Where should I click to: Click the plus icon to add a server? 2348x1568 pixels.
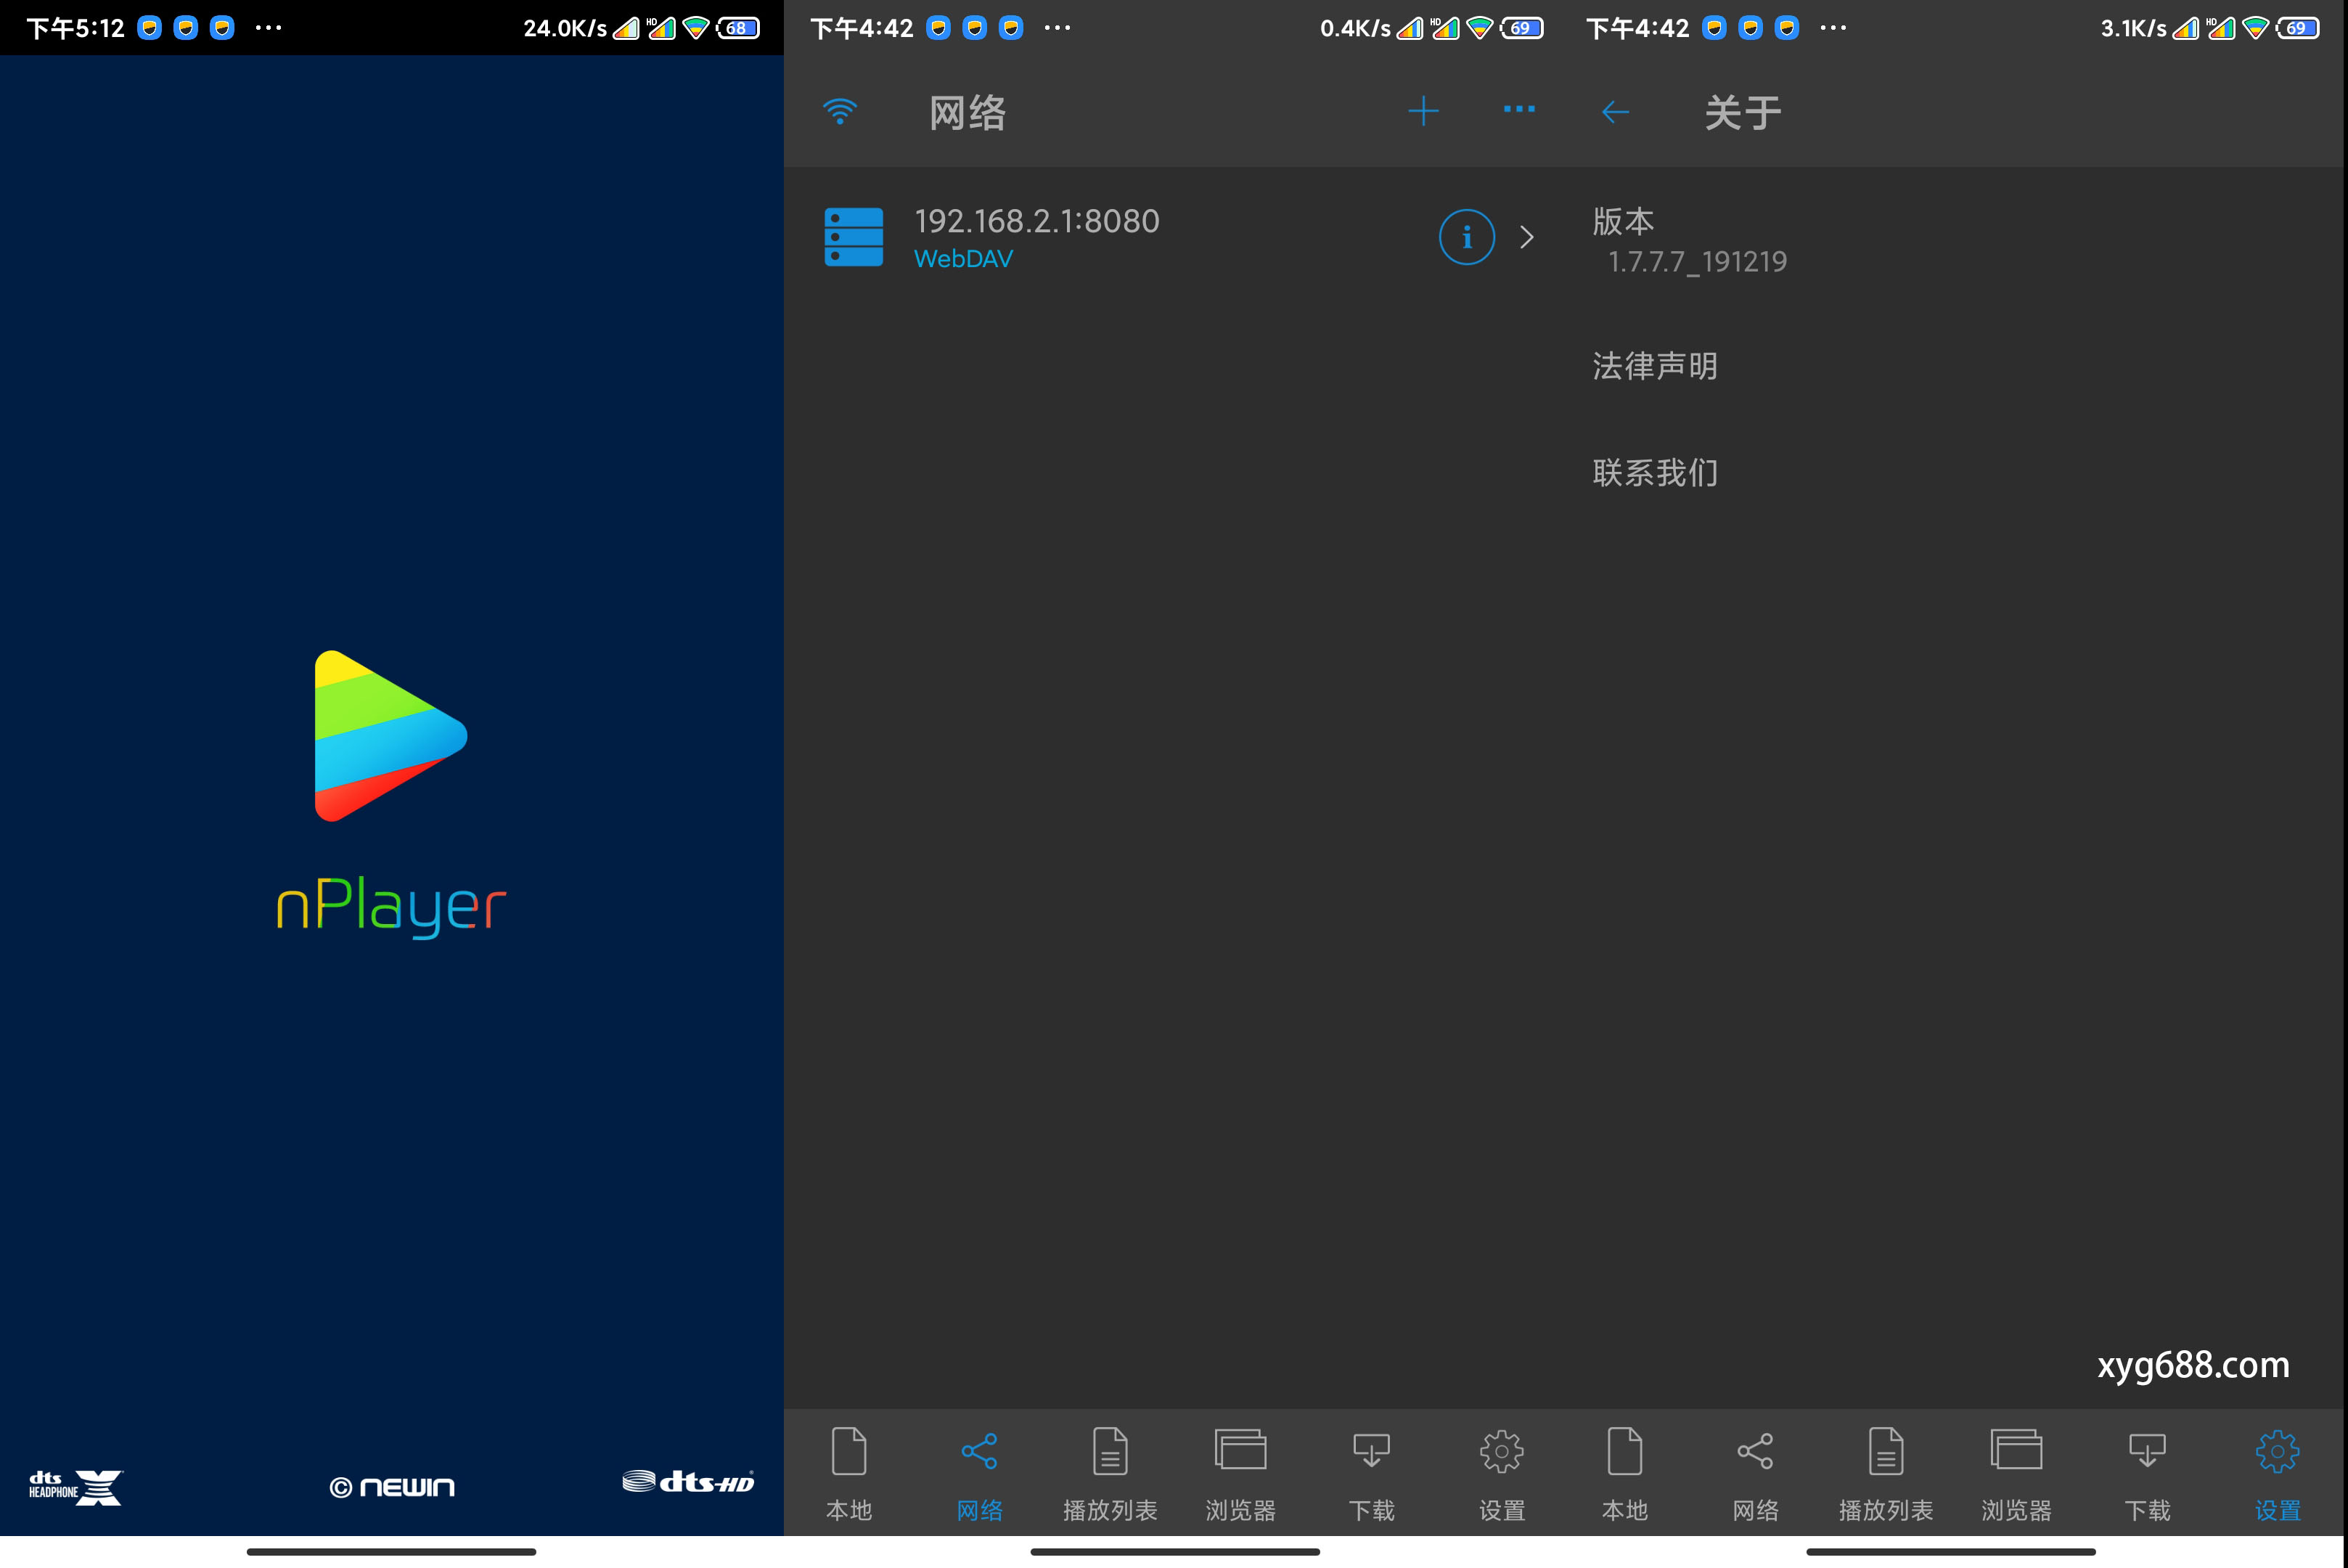(1423, 111)
